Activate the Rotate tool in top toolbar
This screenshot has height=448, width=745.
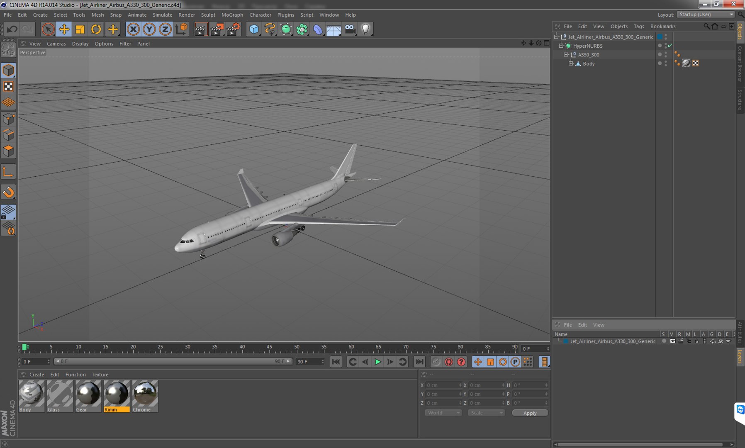(96, 29)
